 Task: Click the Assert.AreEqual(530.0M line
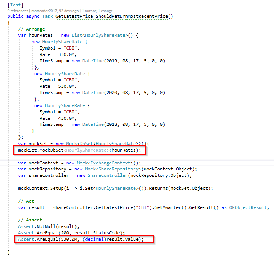tap(81, 239)
